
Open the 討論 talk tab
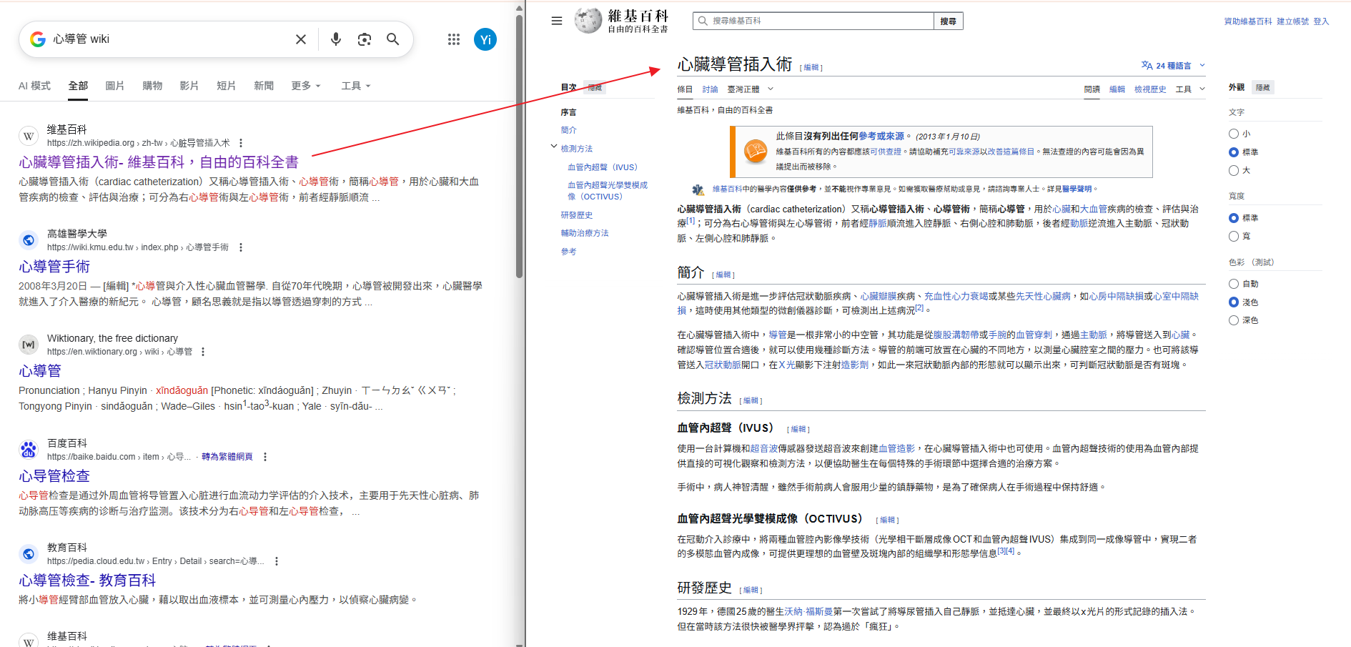coord(710,89)
